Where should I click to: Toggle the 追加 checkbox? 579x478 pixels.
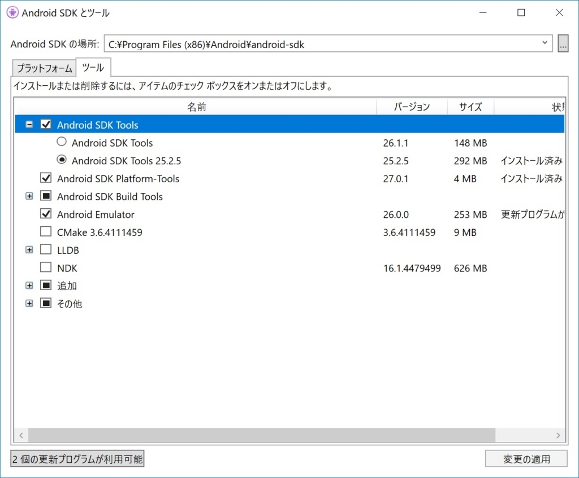click(x=46, y=285)
